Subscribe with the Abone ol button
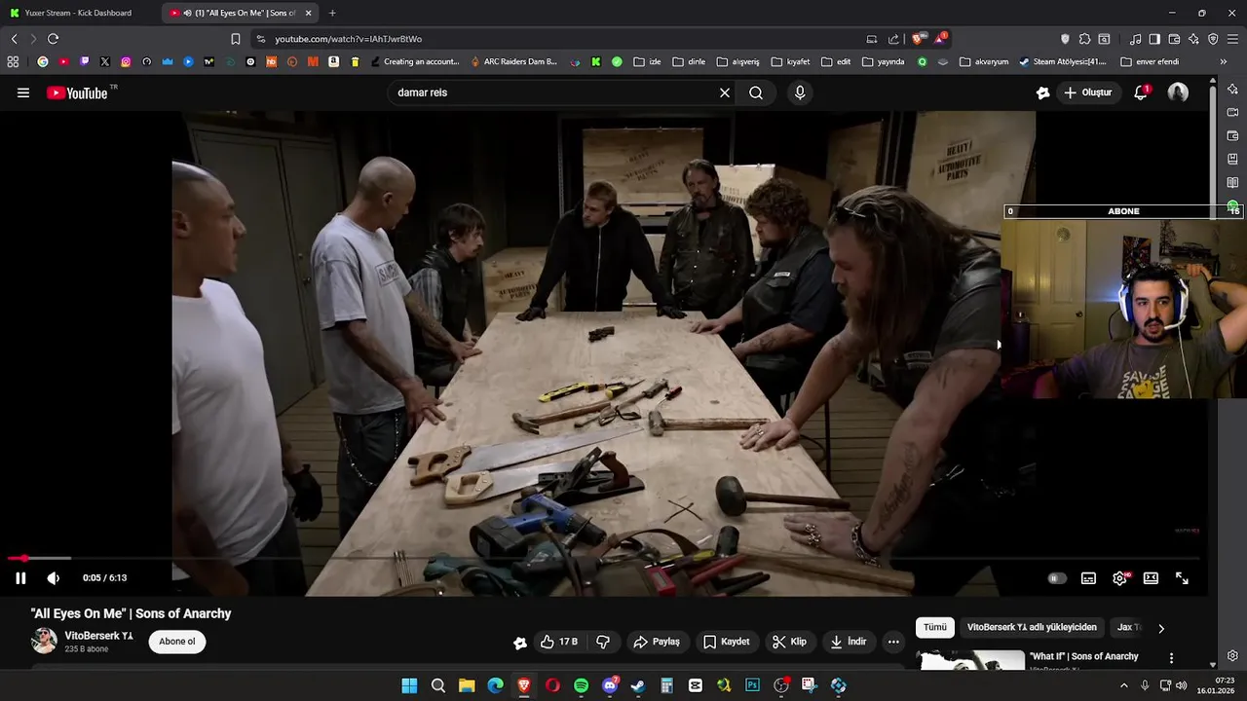Screen dimensions: 1247x701 click(x=177, y=641)
